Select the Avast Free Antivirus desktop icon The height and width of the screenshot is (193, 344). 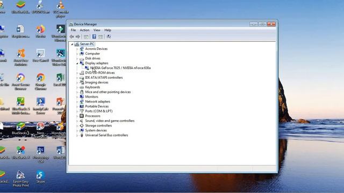pos(21,57)
